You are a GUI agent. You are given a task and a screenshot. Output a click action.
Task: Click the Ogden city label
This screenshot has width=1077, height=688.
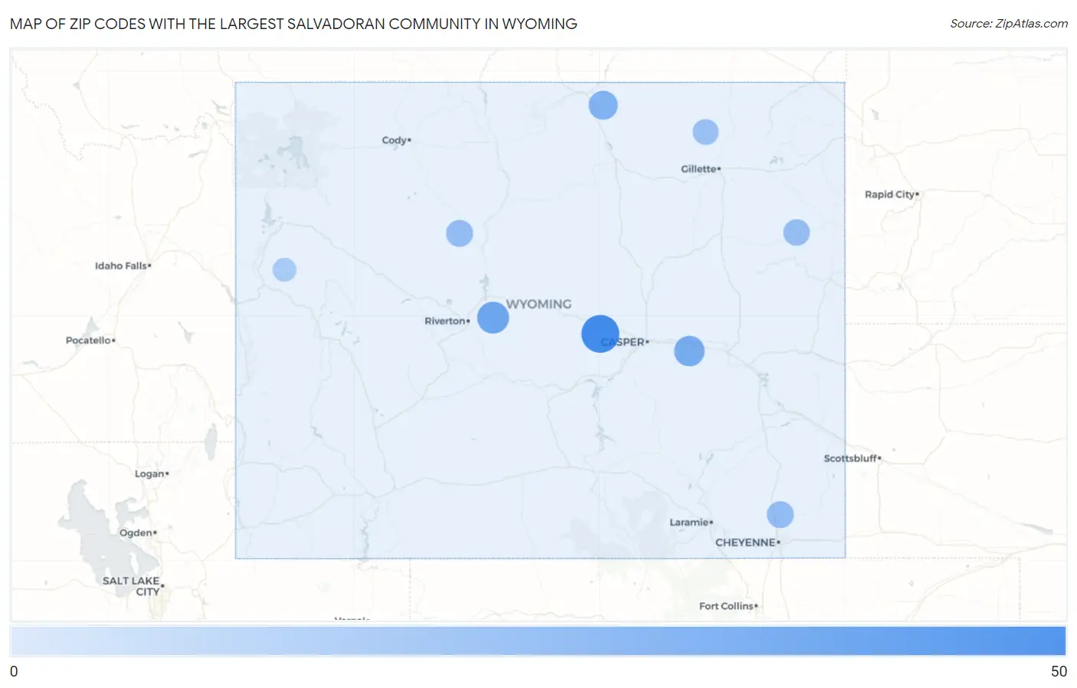(x=137, y=533)
